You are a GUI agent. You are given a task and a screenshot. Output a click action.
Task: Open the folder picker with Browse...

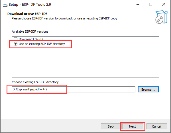(148, 90)
